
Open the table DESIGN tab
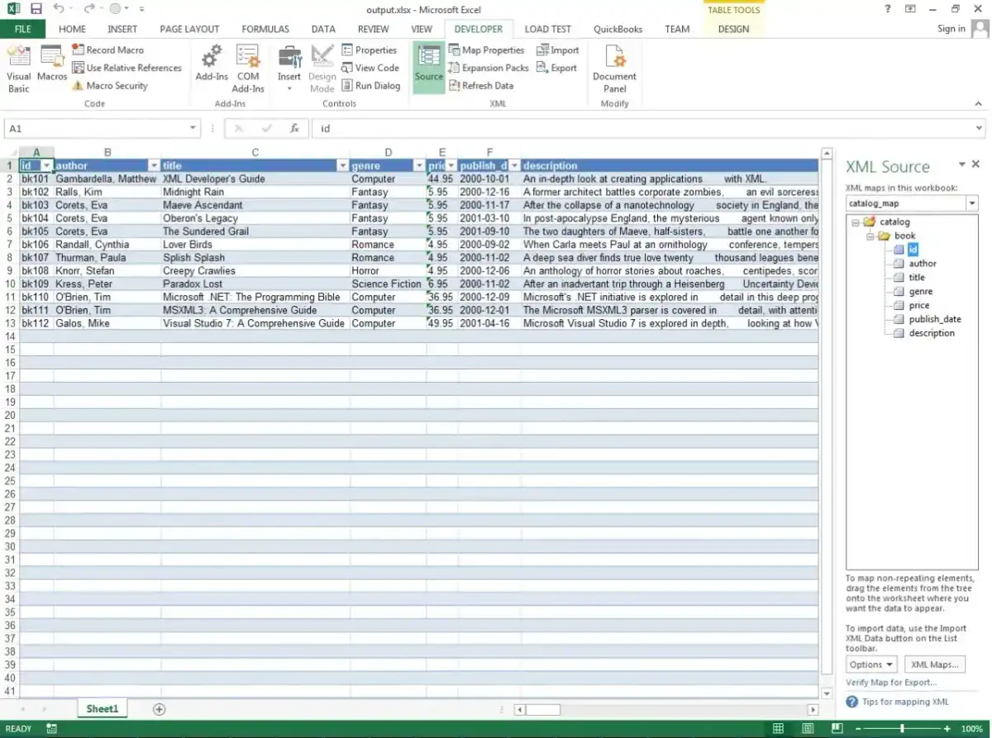[x=733, y=29]
